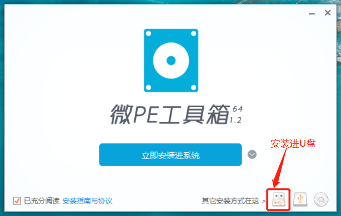This screenshot has height=216, width=341.
Task: Click the blue WePE disk logo
Action: click(x=171, y=60)
